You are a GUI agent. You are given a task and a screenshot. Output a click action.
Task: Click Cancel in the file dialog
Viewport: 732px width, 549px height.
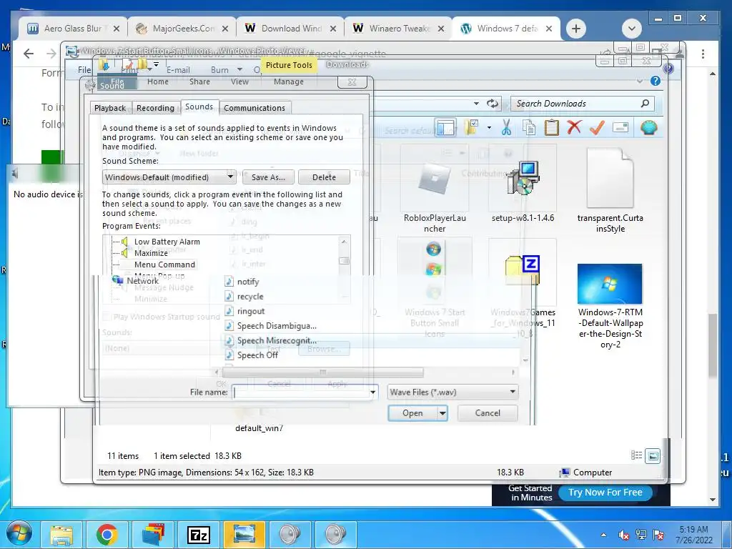[x=488, y=413]
